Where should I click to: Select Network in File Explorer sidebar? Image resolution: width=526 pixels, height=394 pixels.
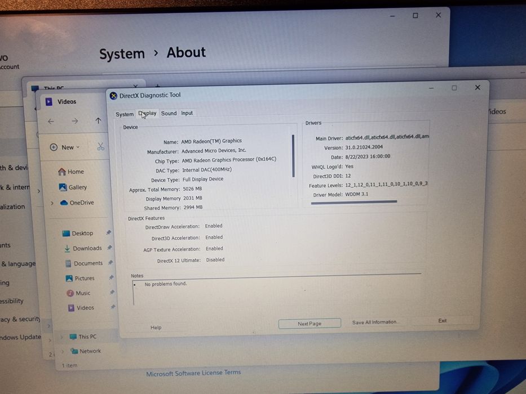86,351
